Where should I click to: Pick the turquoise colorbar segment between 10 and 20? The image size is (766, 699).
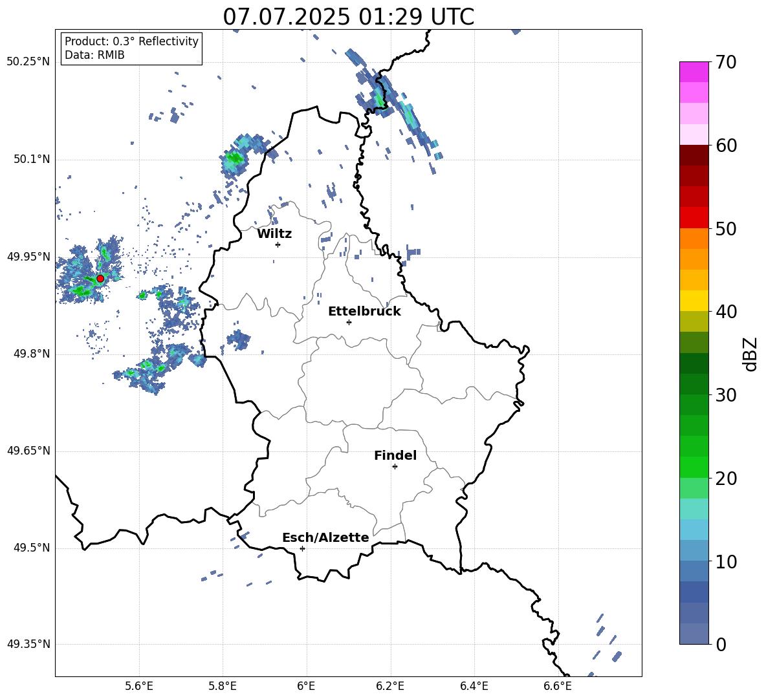click(694, 509)
